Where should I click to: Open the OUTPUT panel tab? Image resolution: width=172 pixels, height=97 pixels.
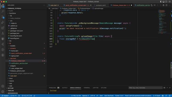coord(65,88)
